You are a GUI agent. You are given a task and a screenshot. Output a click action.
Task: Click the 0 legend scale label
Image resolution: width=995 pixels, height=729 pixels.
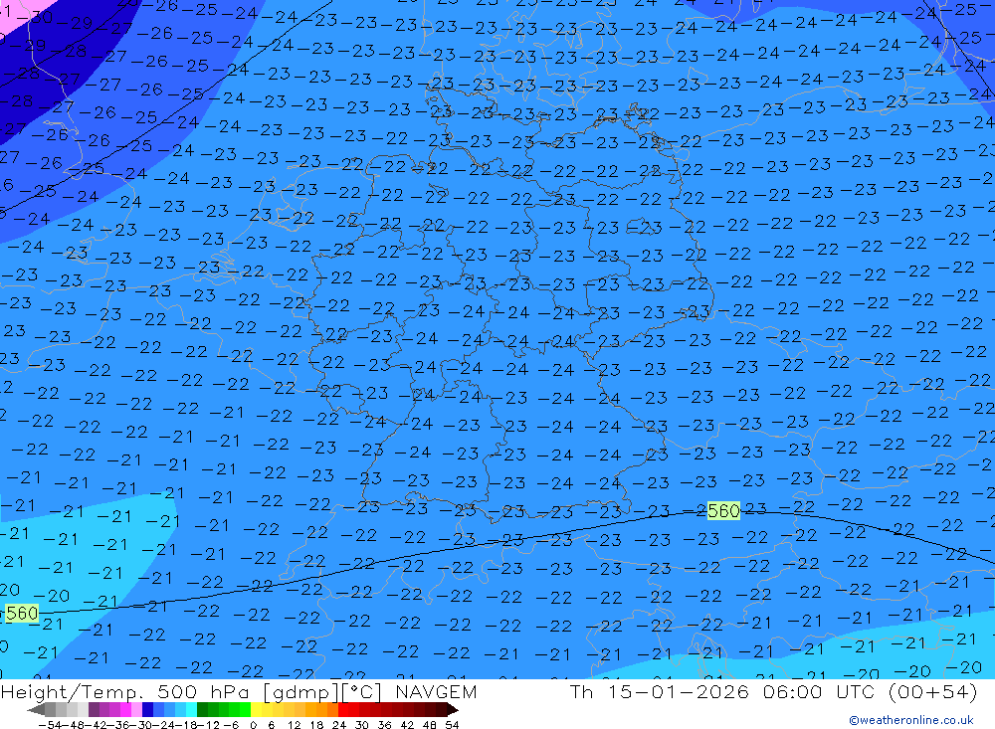click(x=253, y=725)
